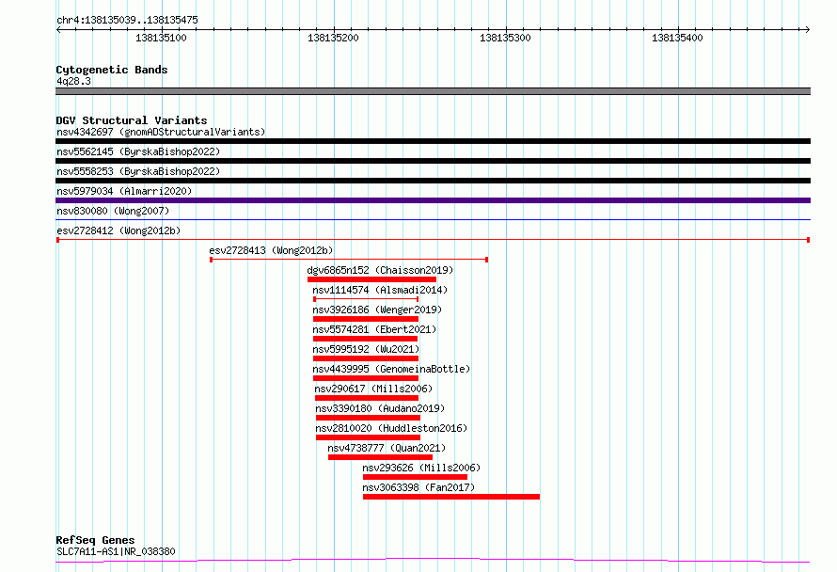The image size is (837, 572).
Task: Click the nsv5979034 Almarri2020 label
Action: coord(124,191)
